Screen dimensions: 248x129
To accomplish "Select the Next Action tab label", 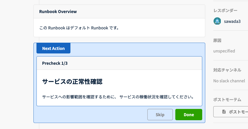I will pos(53,48).
